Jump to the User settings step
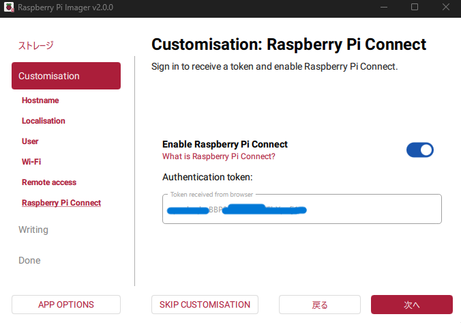This screenshot has height=323, width=461. click(x=30, y=141)
